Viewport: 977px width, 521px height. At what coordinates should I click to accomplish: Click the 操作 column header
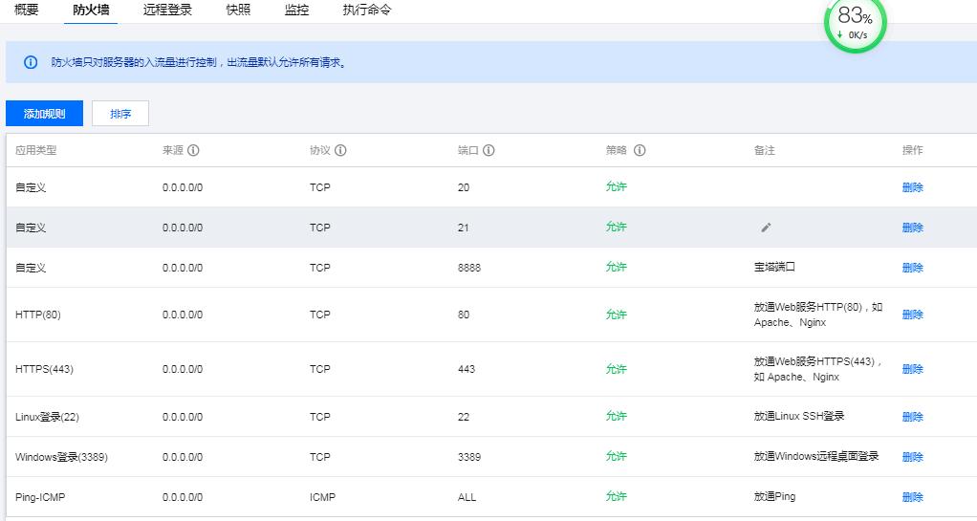[912, 150]
